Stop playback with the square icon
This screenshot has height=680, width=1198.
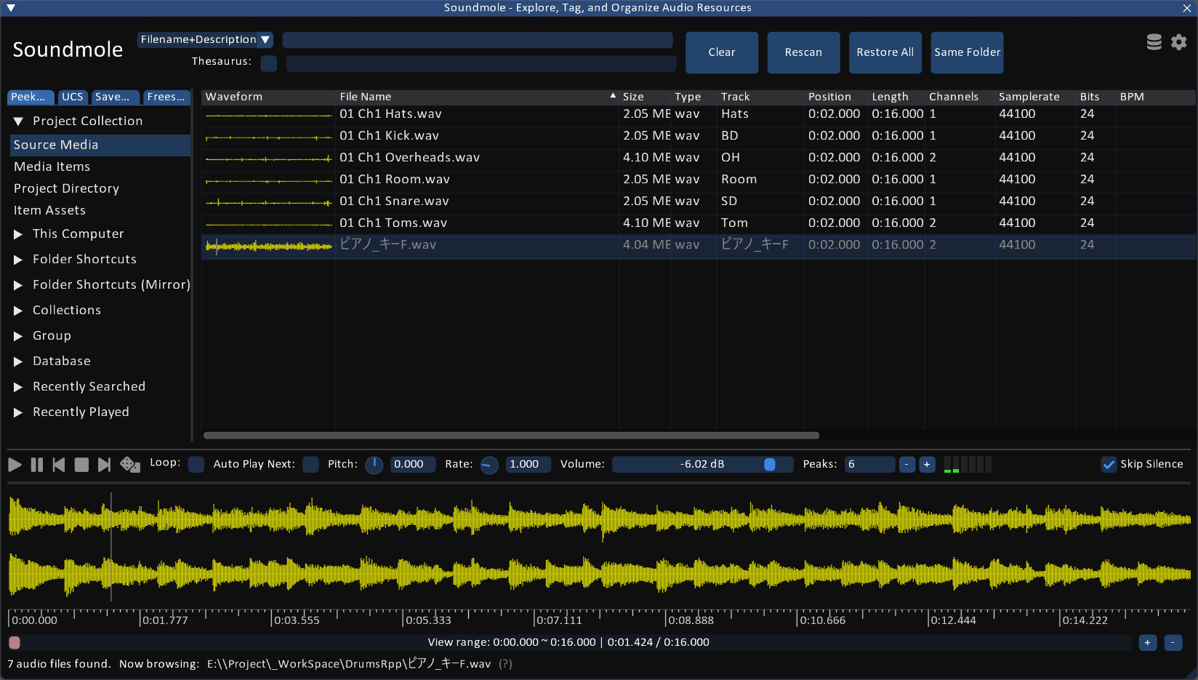(81, 465)
